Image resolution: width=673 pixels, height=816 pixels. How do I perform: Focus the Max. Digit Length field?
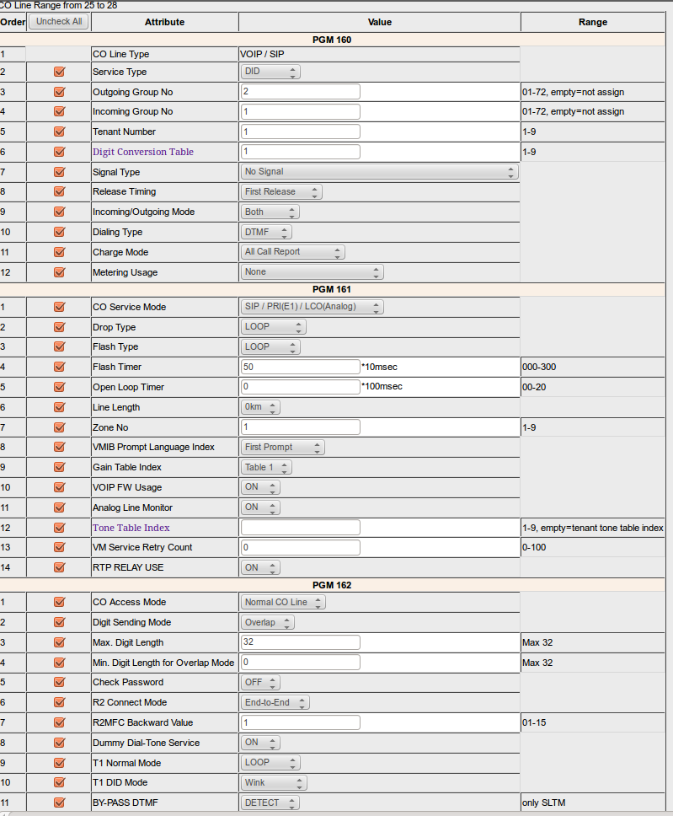tap(301, 642)
